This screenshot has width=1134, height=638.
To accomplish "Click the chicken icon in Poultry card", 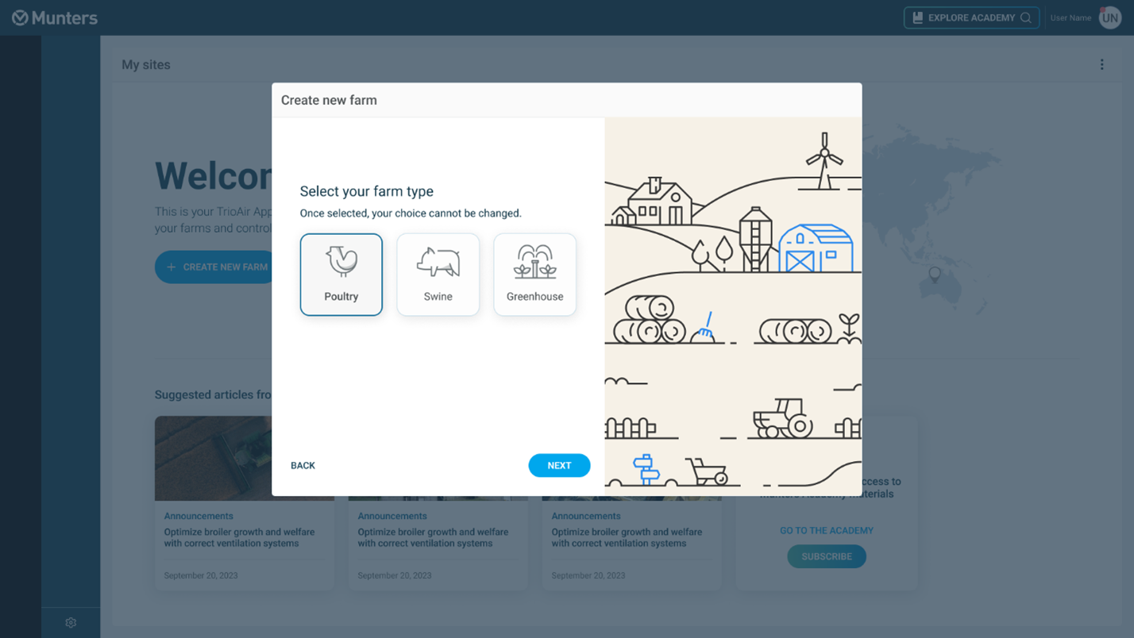I will [x=341, y=261].
